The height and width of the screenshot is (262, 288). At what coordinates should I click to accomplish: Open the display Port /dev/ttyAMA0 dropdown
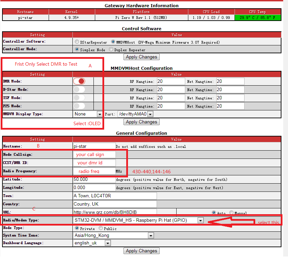coord(135,114)
